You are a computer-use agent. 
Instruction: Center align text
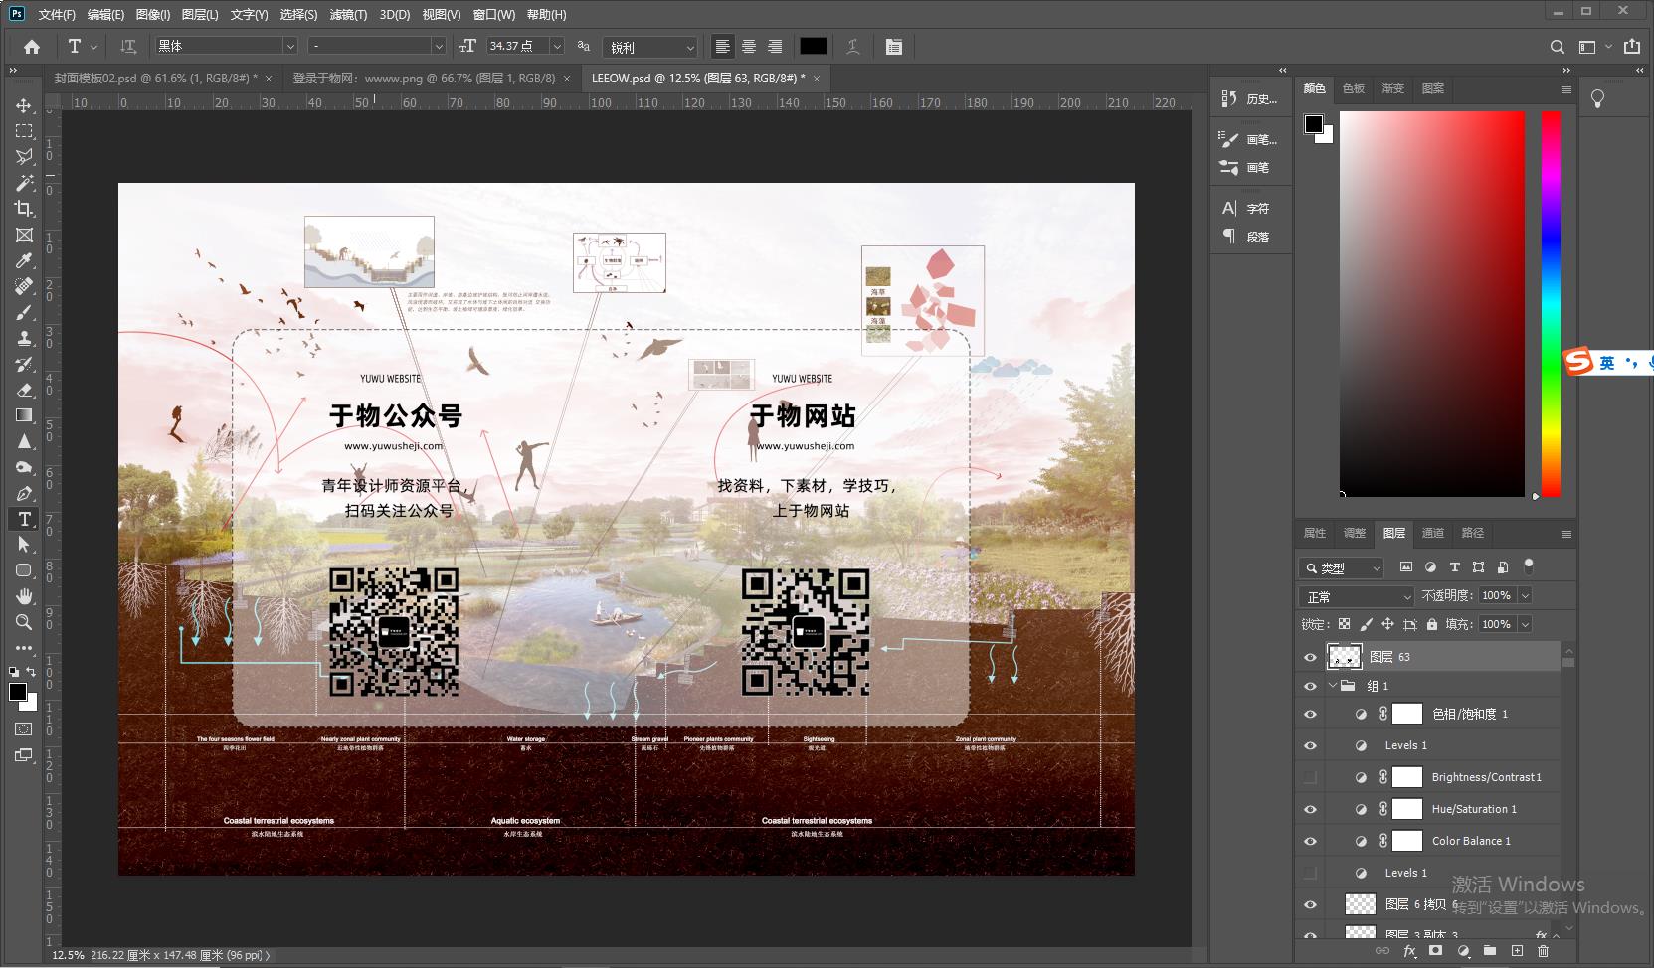[749, 46]
